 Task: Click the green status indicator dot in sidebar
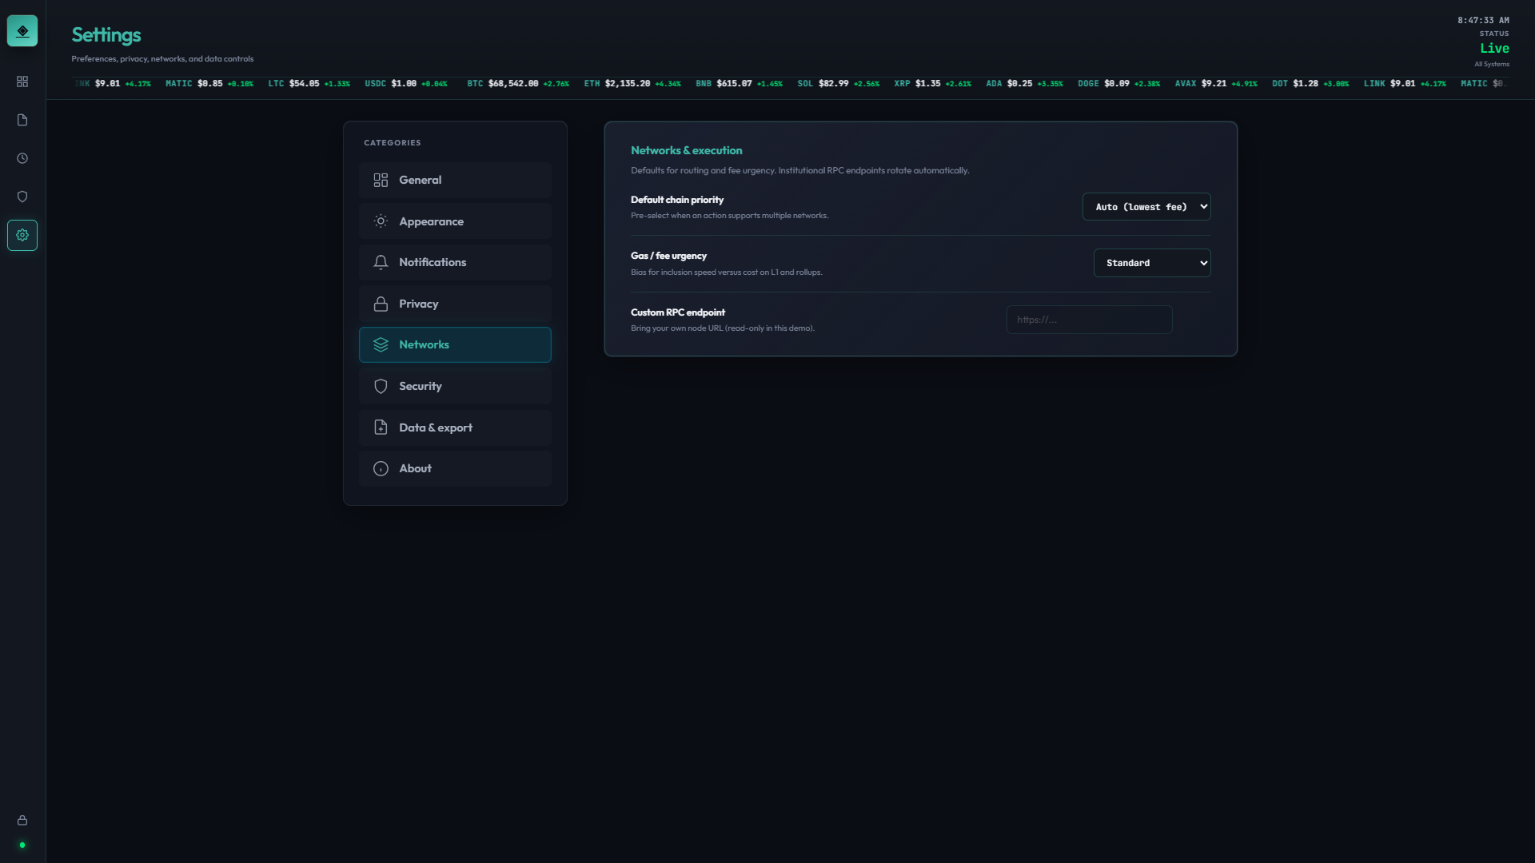22,845
